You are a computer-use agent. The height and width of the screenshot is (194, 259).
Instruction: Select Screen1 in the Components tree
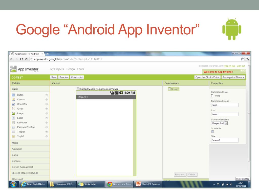tap(174, 89)
